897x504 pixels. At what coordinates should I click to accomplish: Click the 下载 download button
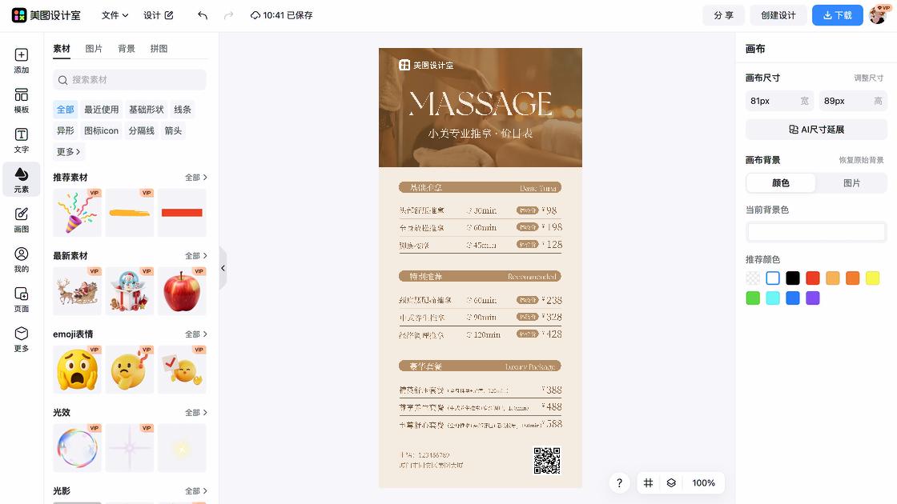[837, 14]
